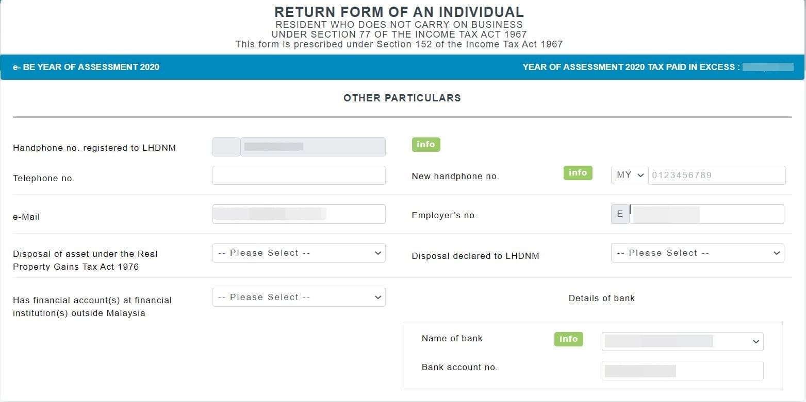The image size is (806, 402).
Task: Expand financial accounts outside Malaysia dropdown
Action: tap(299, 298)
